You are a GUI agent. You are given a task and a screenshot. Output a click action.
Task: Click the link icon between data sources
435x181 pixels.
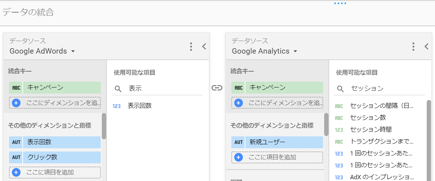click(x=217, y=88)
